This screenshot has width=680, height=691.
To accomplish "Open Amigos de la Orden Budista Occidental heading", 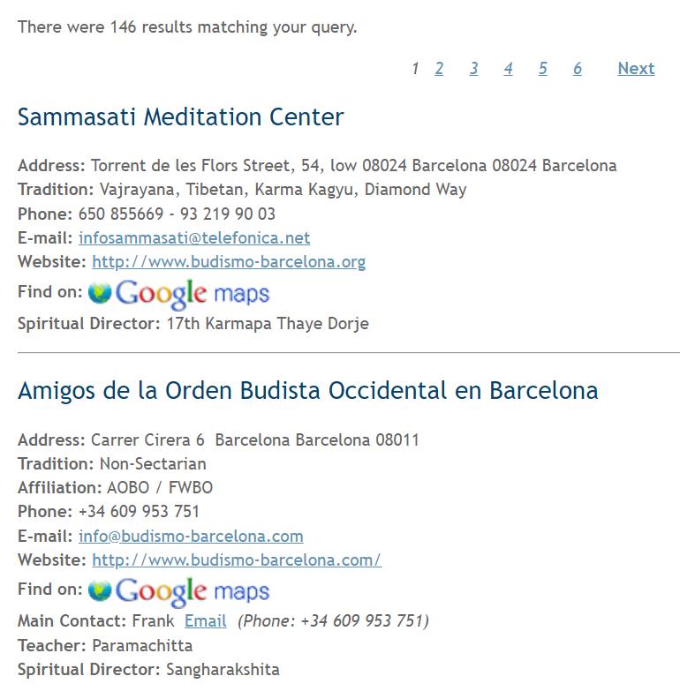I will [307, 391].
